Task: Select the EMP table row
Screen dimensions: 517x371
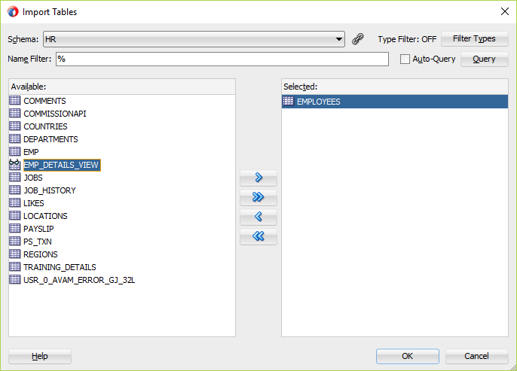Action: pos(31,152)
